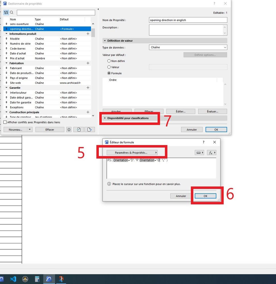This screenshot has width=276, height=284.
Task: Click the help icon in Éditeur de formule
Action: tap(204, 142)
